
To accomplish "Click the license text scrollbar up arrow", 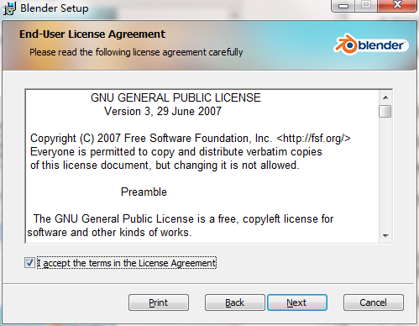I will click(x=385, y=97).
